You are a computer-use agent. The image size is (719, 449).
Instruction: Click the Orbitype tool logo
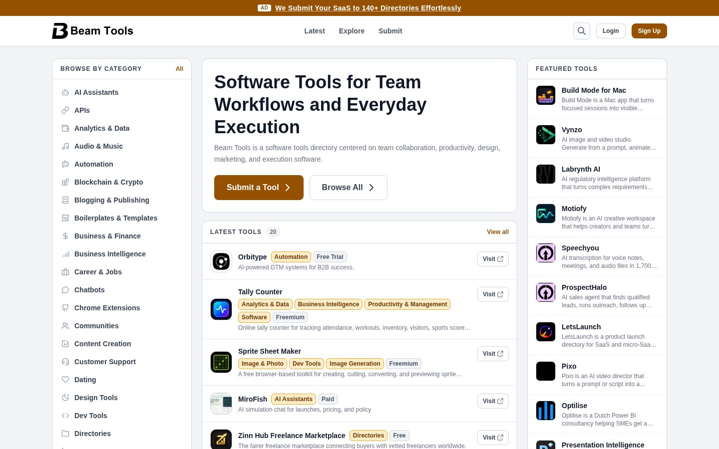point(221,261)
